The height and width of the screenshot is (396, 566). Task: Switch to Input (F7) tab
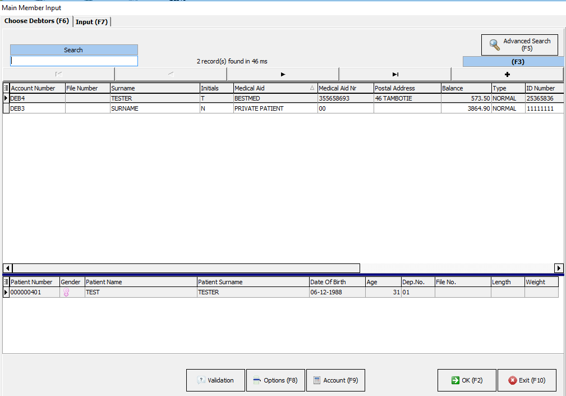click(92, 22)
